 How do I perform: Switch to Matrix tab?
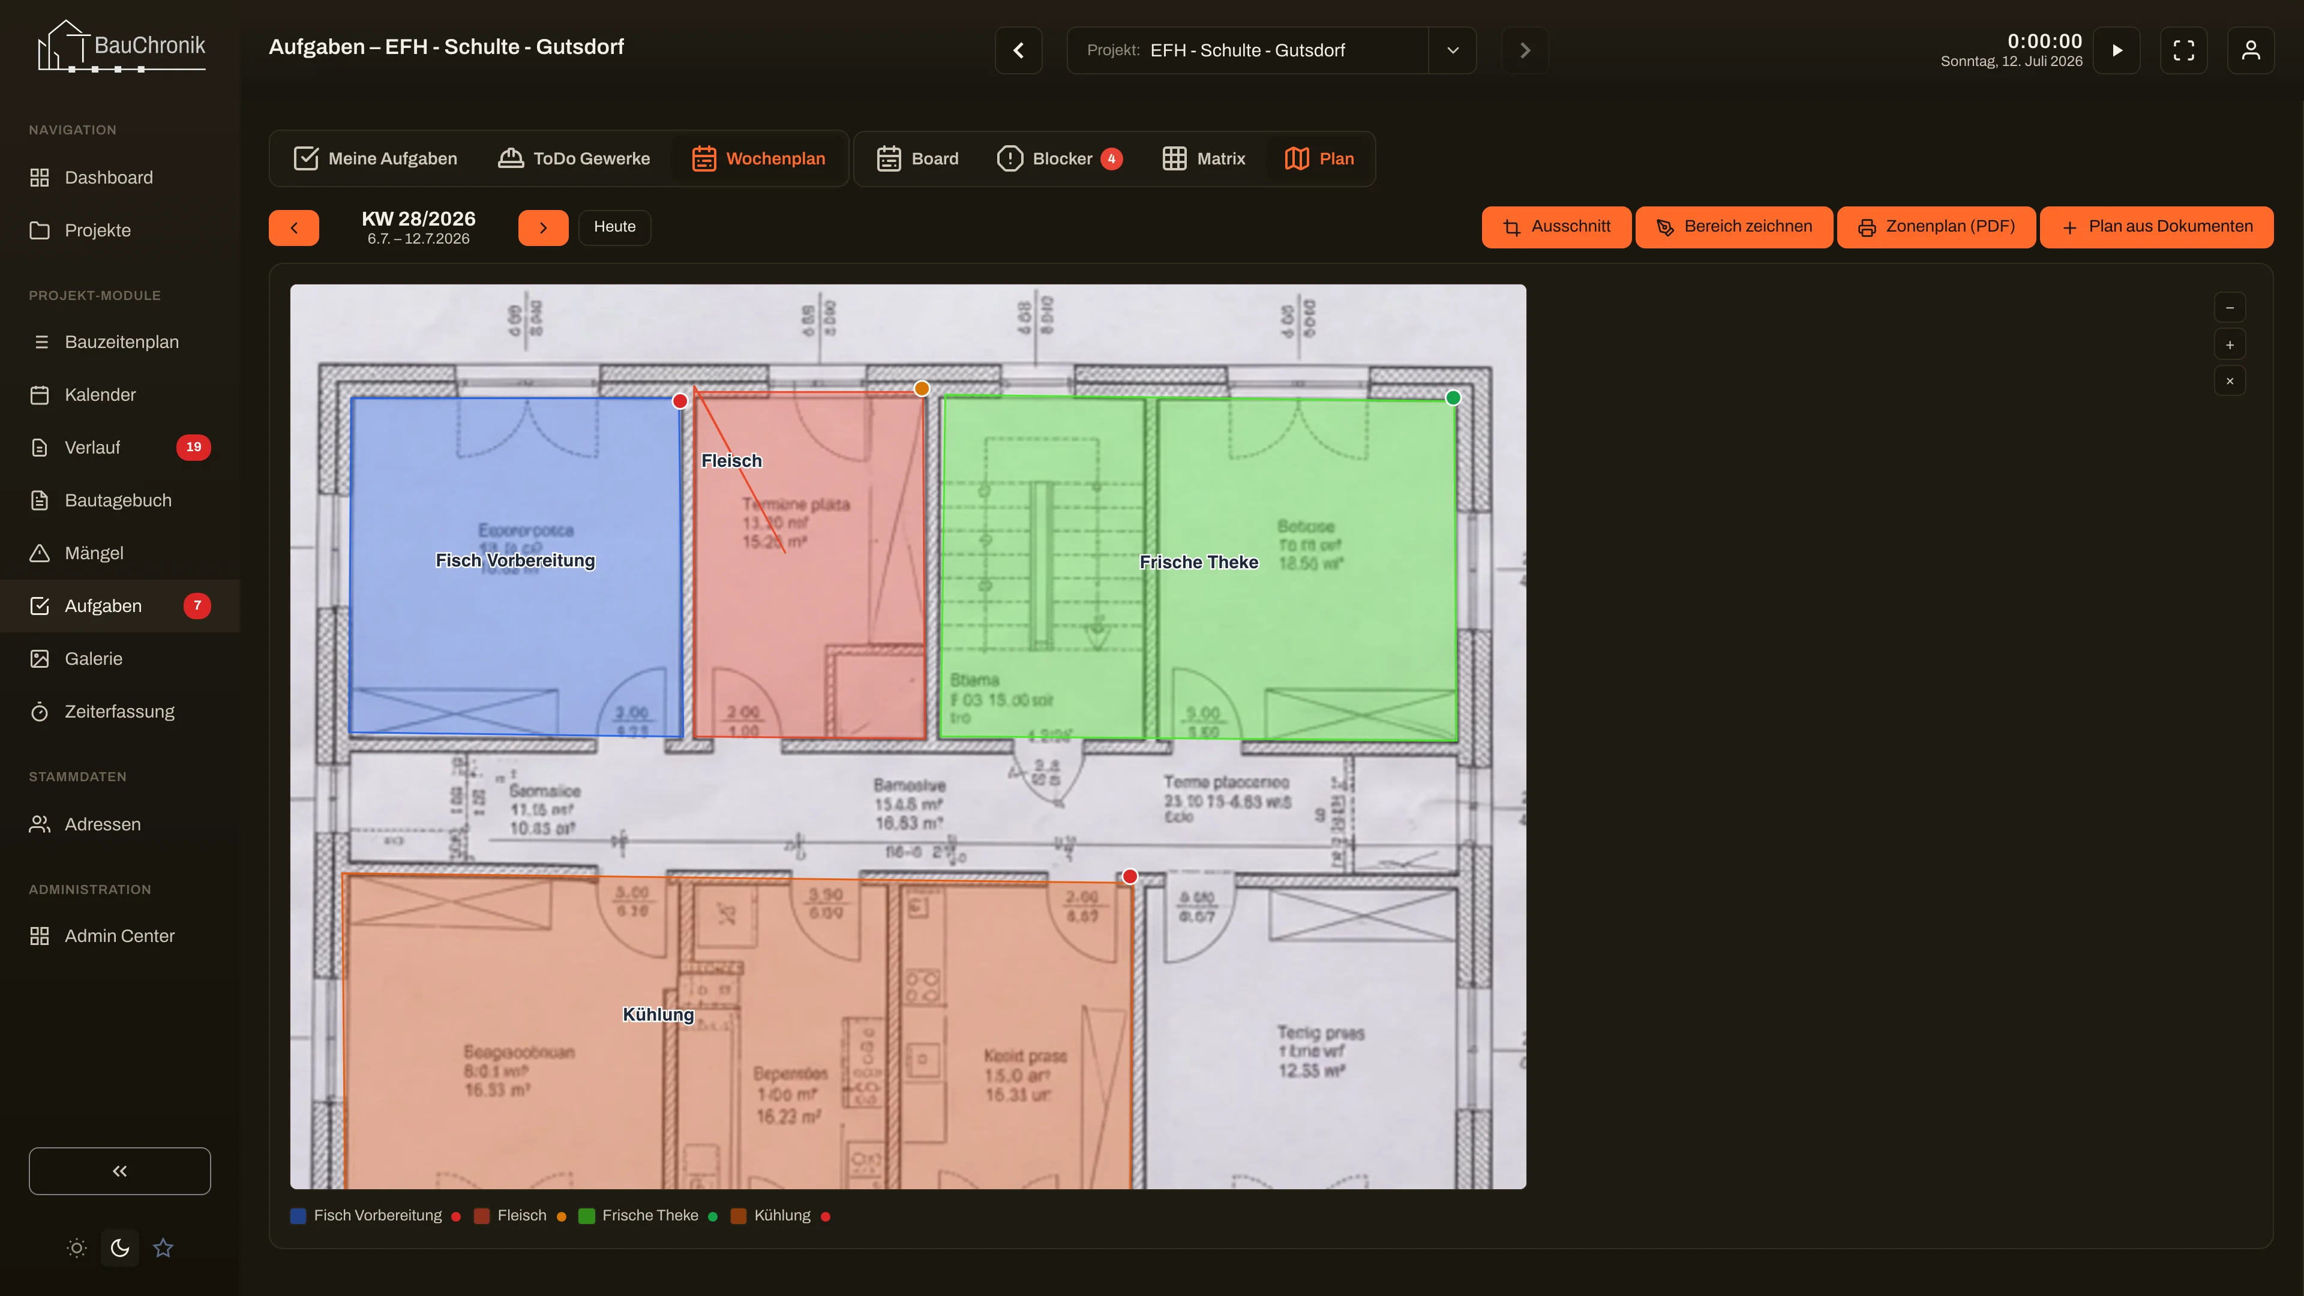point(1203,158)
